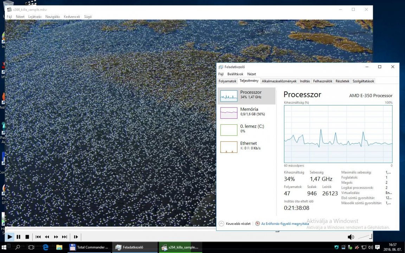Click the fast forward button

coord(56,236)
